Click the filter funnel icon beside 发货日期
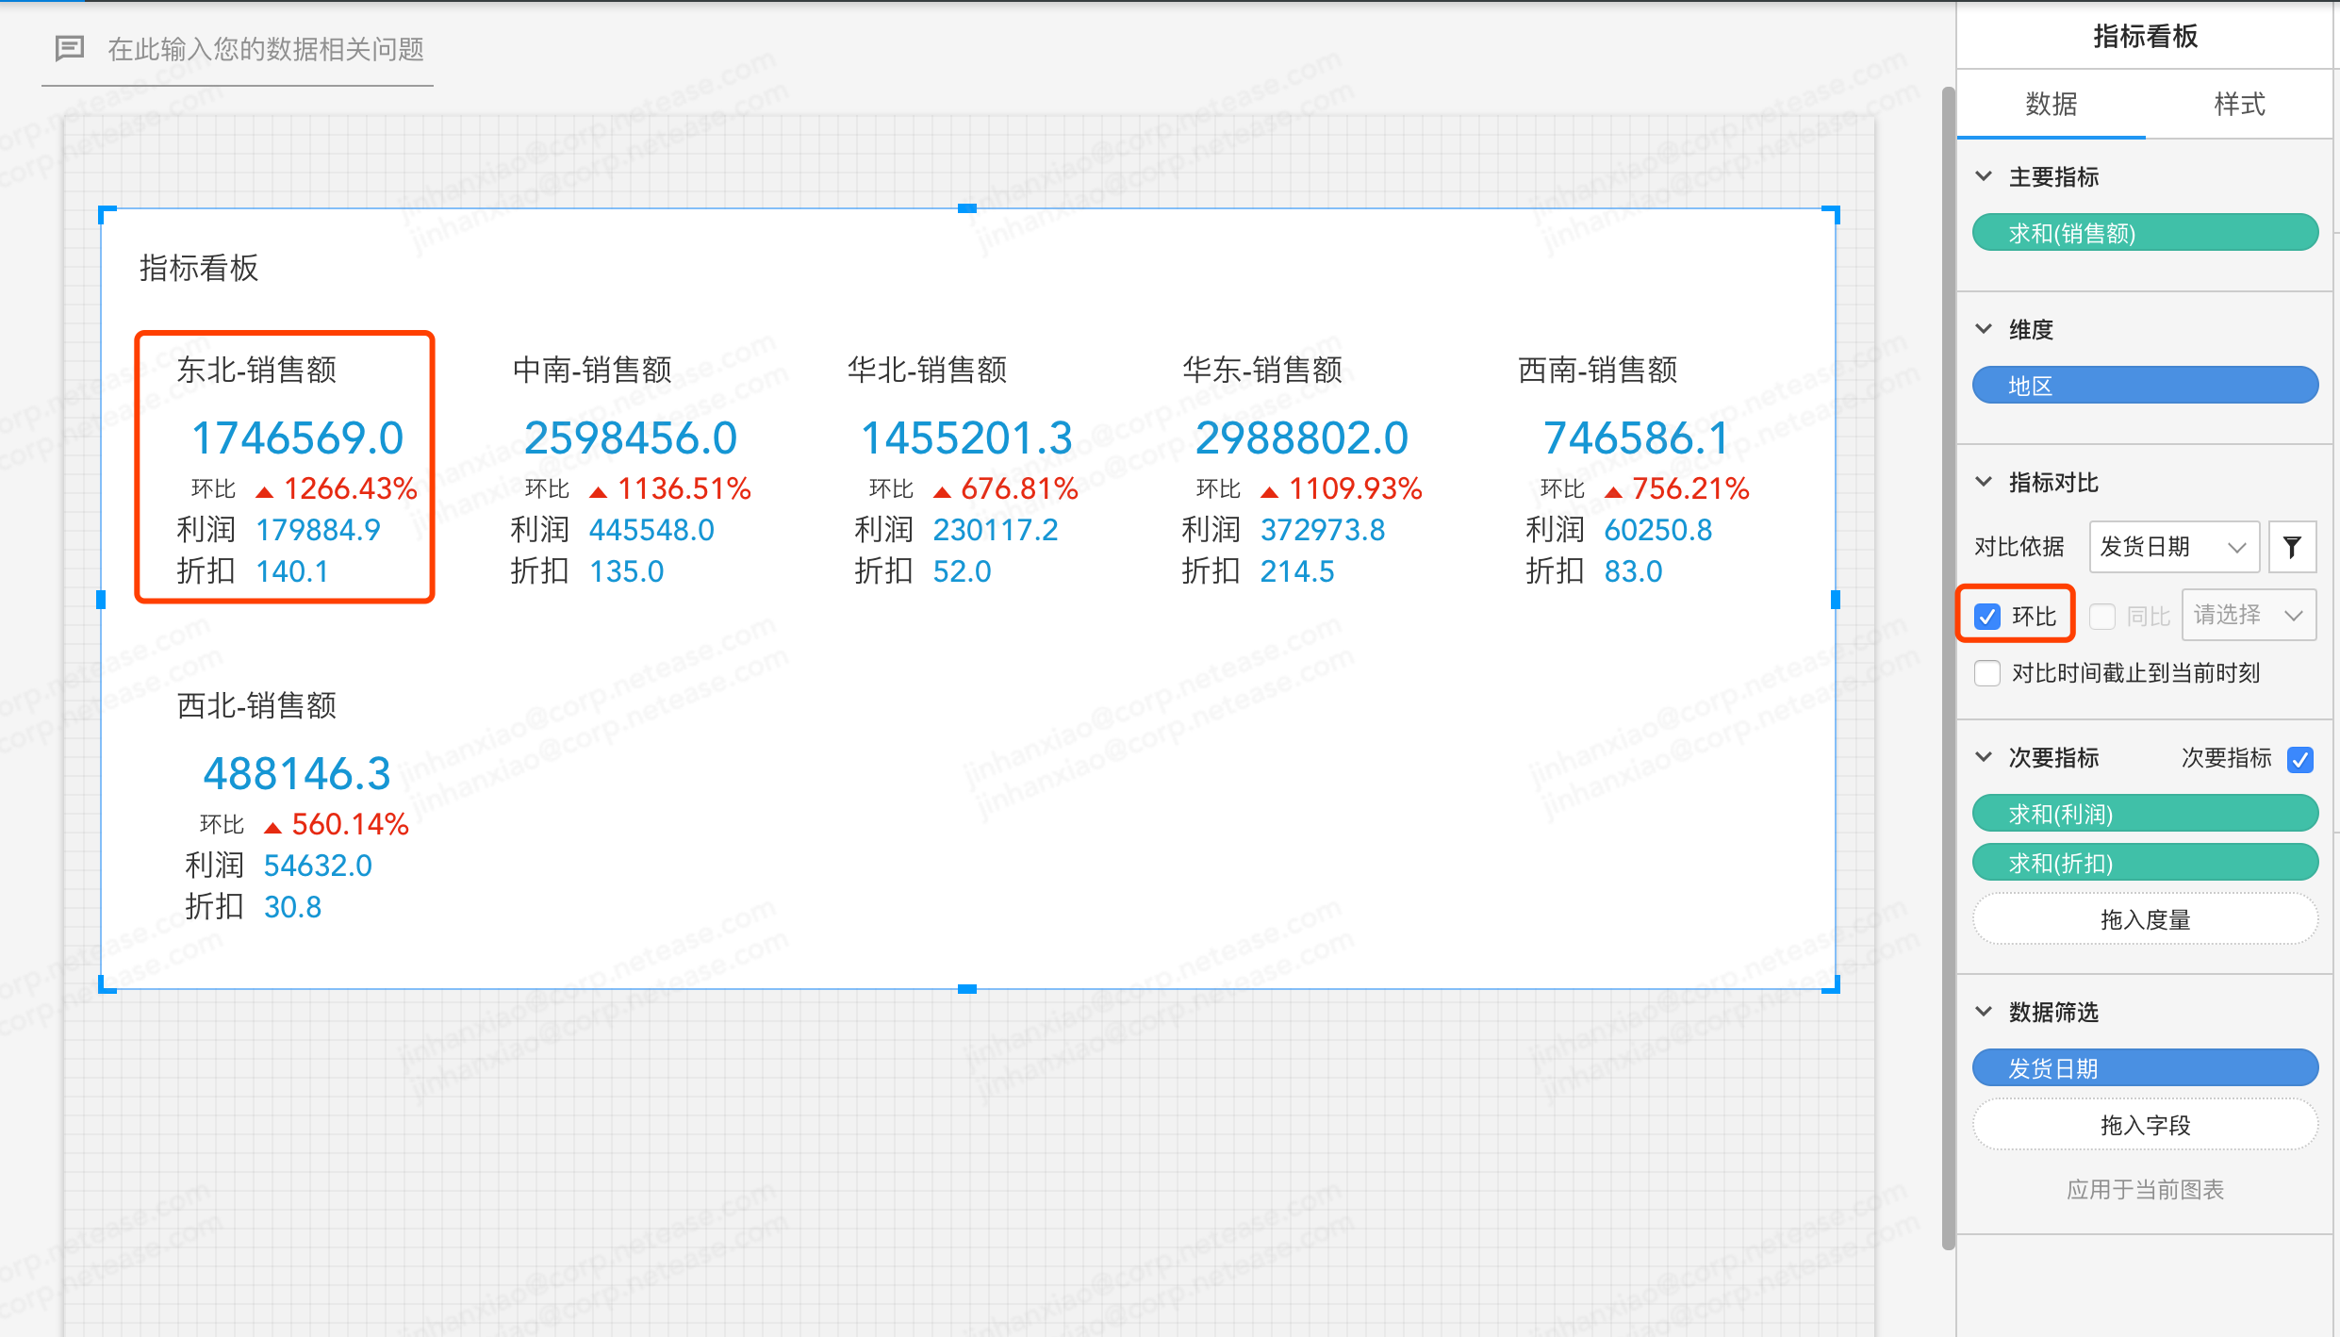Image resolution: width=2340 pixels, height=1337 pixels. 2291,547
